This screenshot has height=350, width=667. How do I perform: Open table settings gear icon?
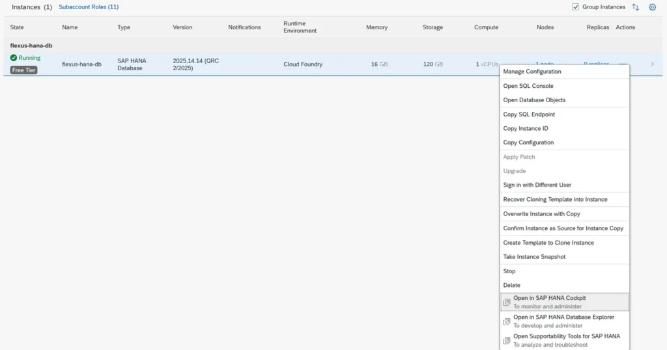point(652,7)
